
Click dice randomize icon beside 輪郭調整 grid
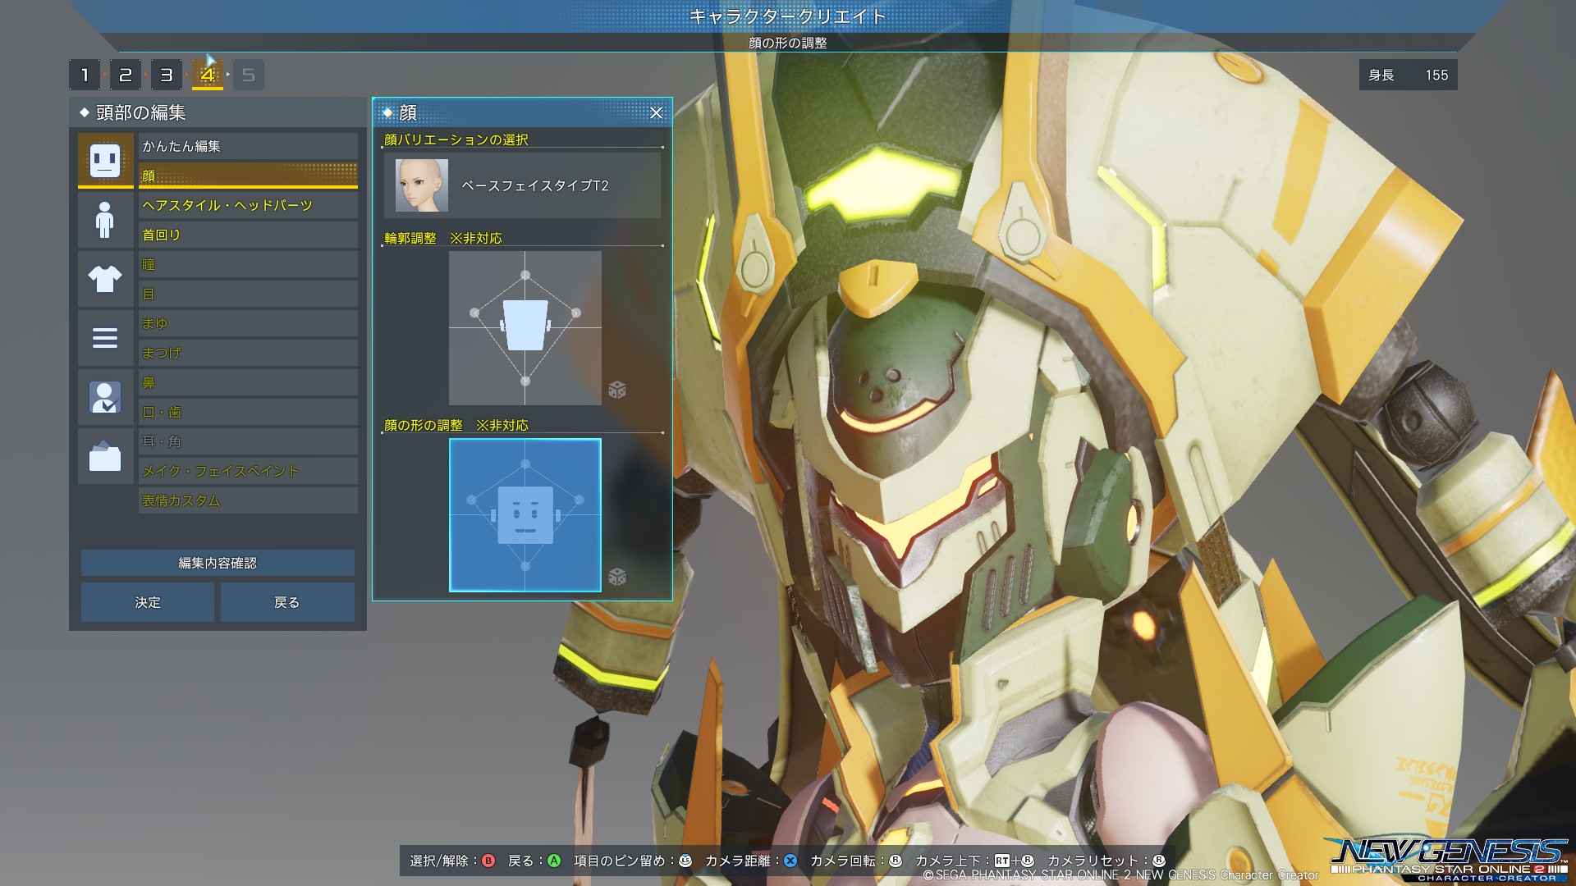pos(617,390)
